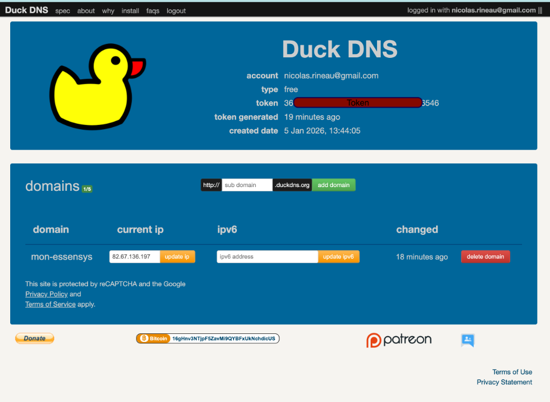The image size is (550, 402).
Task: Click the Donate button
Action: point(34,338)
